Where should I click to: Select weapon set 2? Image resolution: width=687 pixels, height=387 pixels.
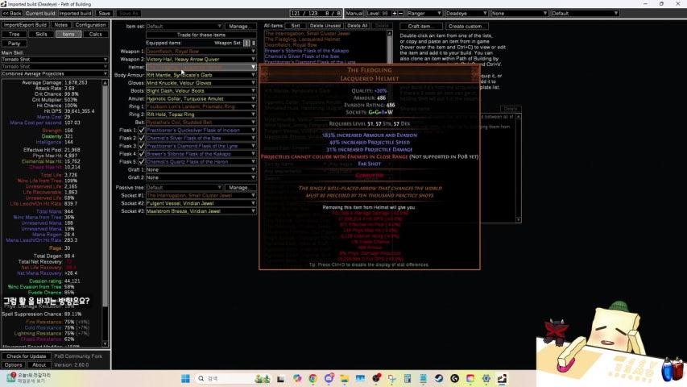click(x=253, y=43)
